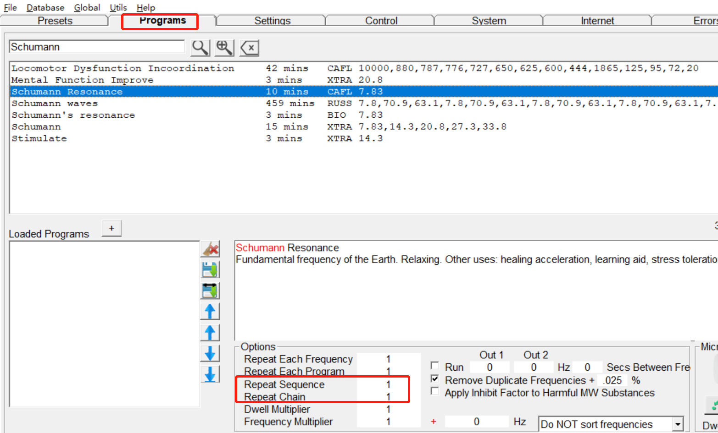Switch to the Control tab
Viewport: 718px width, 433px height.
point(381,21)
